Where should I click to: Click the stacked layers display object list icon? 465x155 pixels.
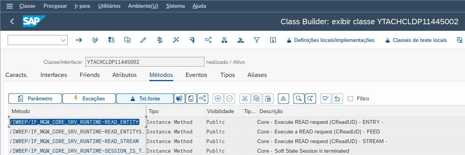[241, 40]
